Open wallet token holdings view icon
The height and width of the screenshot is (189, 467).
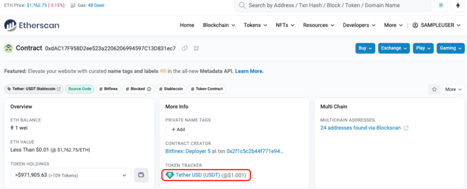[141, 175]
